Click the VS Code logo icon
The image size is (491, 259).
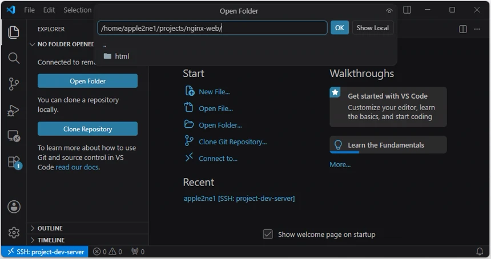tap(11, 10)
